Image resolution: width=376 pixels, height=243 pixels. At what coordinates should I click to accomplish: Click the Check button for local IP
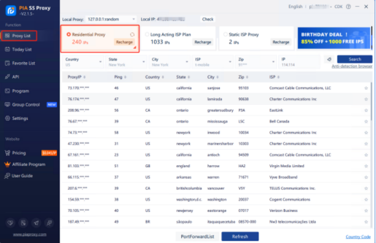tap(208, 19)
